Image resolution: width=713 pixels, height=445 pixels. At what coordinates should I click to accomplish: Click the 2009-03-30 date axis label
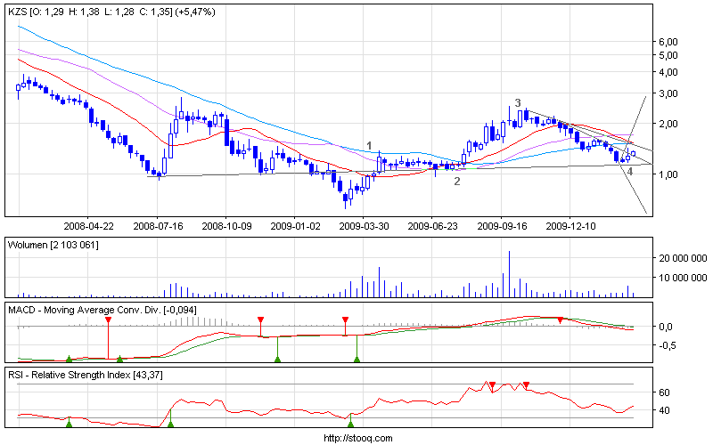pyautogui.click(x=364, y=226)
